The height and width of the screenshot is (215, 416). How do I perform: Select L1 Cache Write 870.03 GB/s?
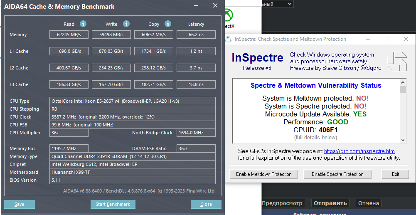pyautogui.click(x=111, y=51)
